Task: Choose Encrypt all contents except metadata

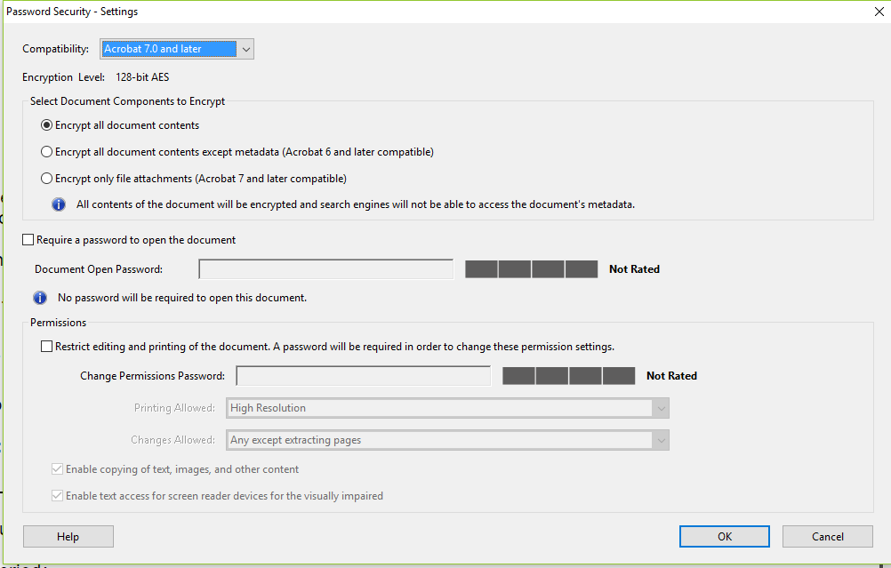Action: [47, 152]
